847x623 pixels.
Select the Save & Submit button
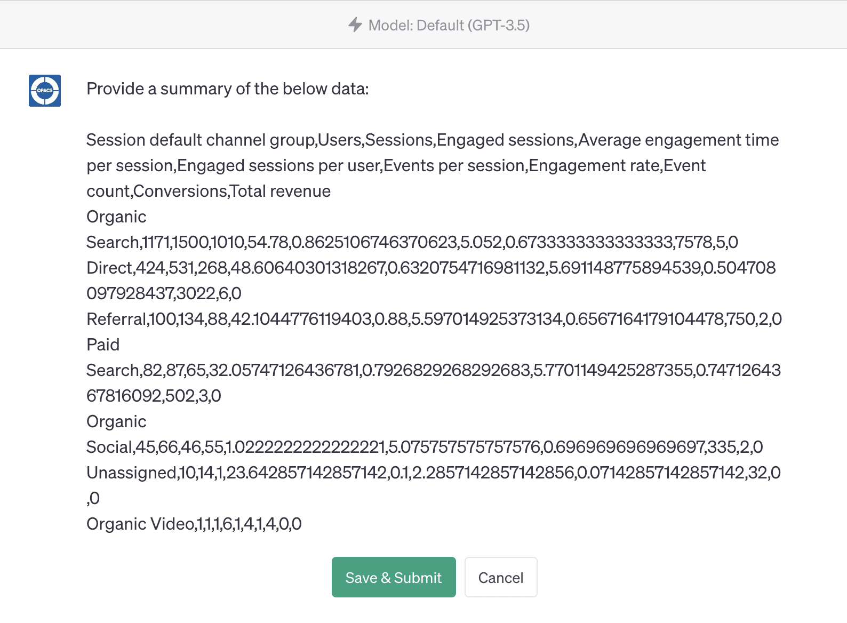click(x=393, y=577)
